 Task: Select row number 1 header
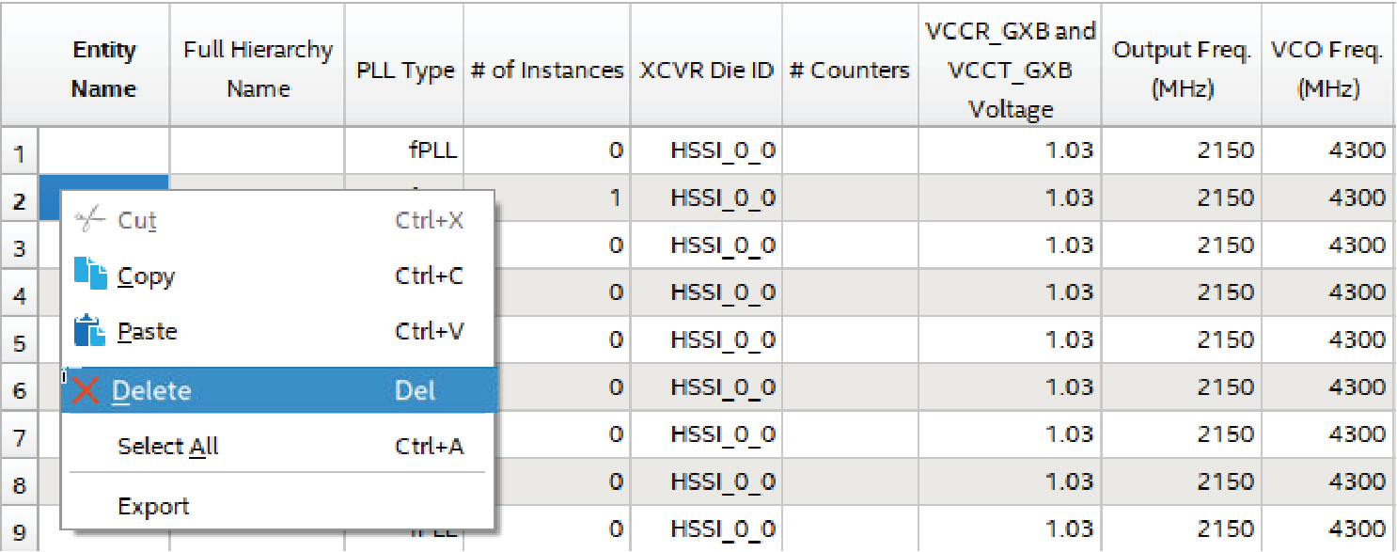(20, 151)
